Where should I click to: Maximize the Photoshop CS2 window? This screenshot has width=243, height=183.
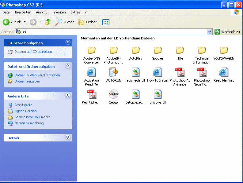(x=231, y=5)
